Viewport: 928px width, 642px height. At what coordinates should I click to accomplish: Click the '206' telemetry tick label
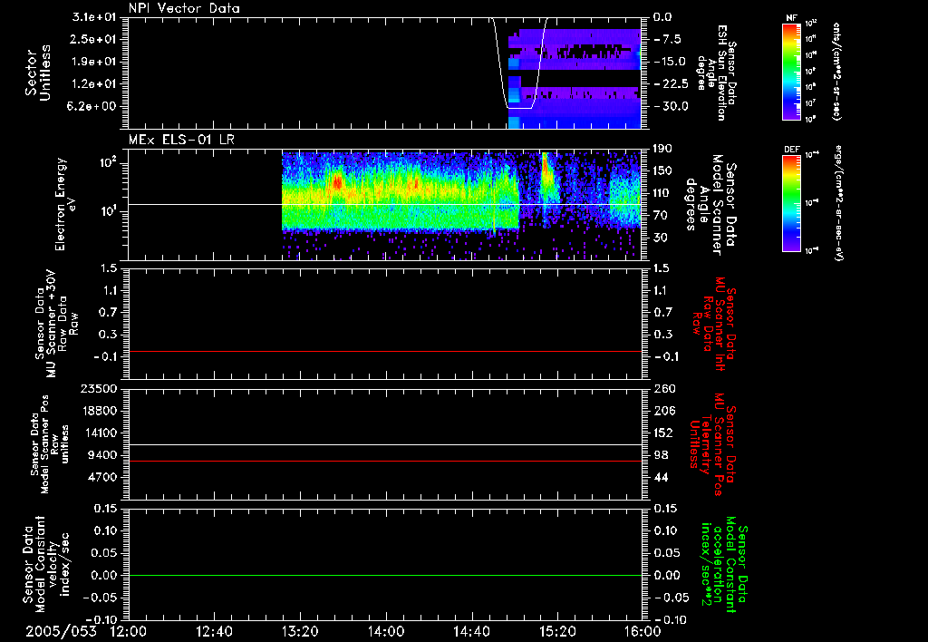pyautogui.click(x=664, y=411)
